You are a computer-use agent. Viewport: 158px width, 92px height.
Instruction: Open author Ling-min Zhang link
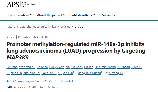[105, 67]
